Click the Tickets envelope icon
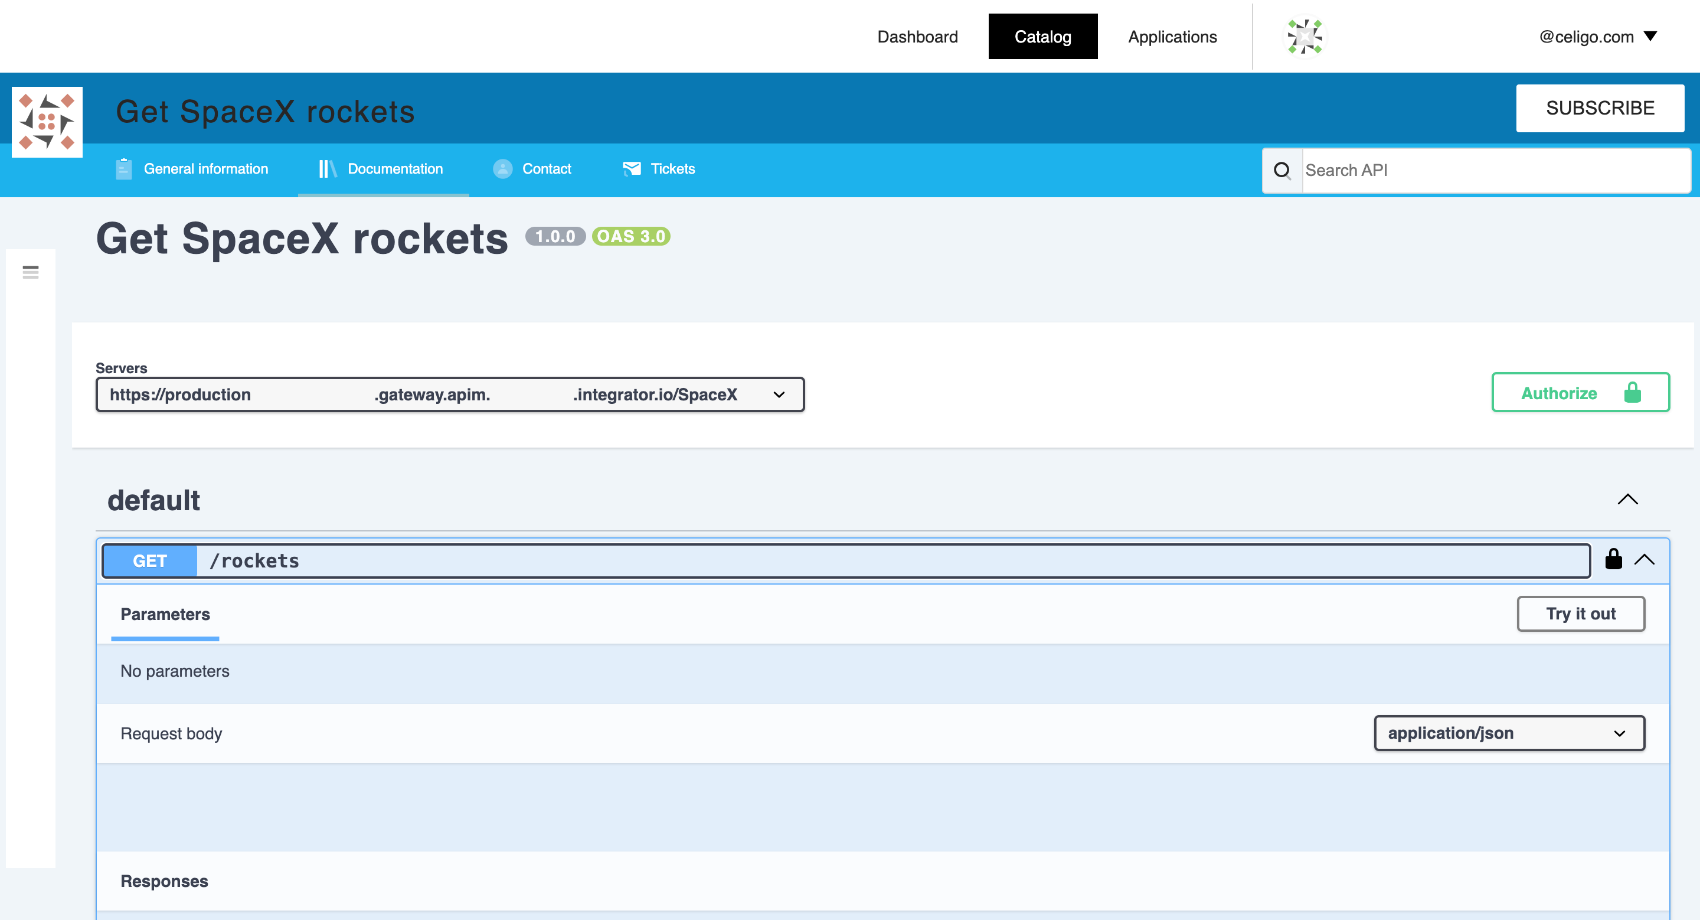The image size is (1700, 920). click(632, 168)
